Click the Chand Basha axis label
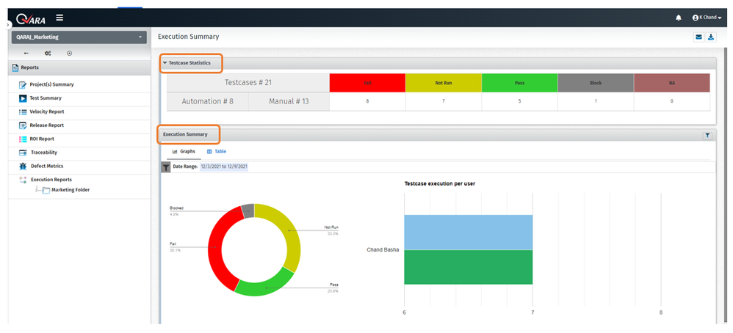Screen dimensions: 733x333 point(383,250)
